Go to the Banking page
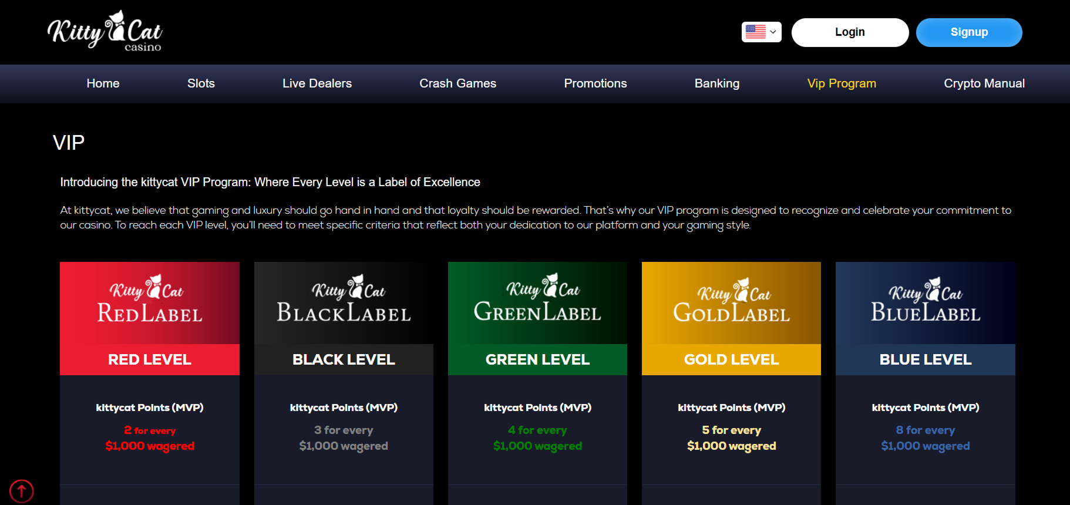The height and width of the screenshot is (505, 1070). coord(716,83)
